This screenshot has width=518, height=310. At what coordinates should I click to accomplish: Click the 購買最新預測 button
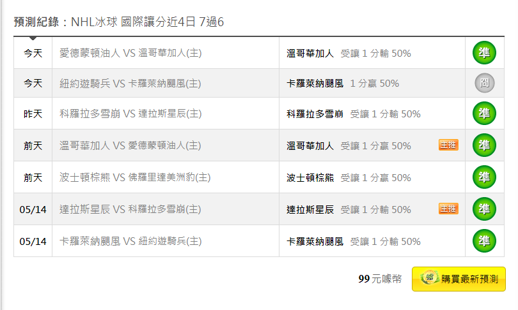point(459,279)
